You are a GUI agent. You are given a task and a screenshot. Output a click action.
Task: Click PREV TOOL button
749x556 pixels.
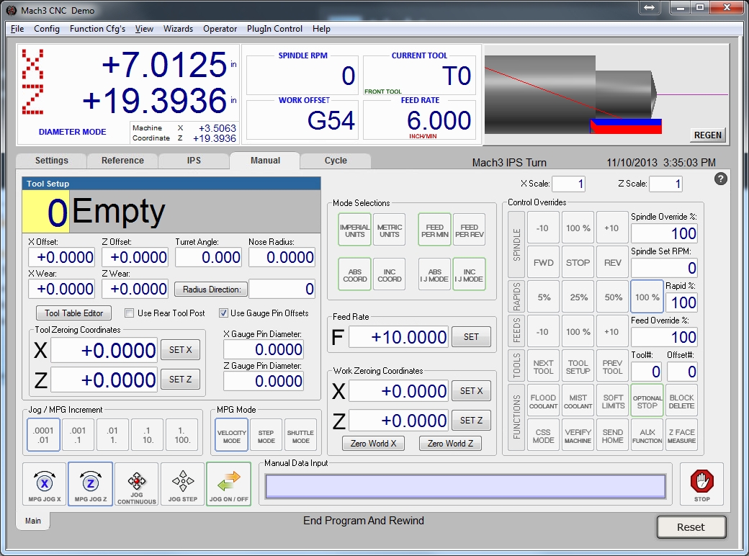613,367
